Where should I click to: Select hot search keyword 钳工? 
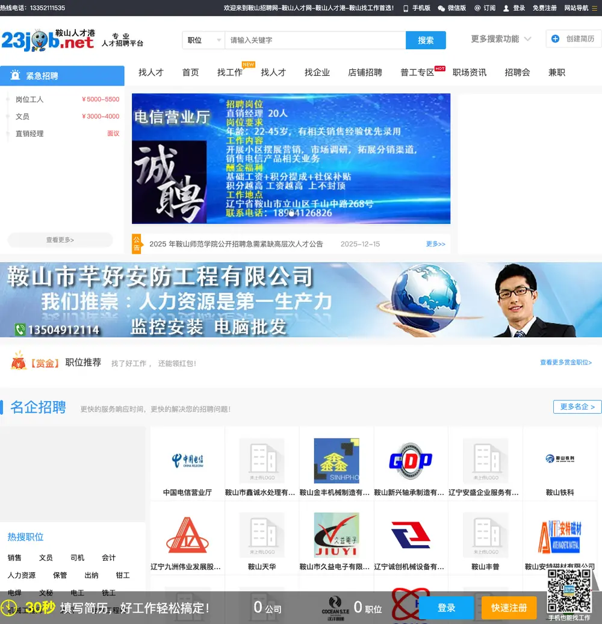123,575
